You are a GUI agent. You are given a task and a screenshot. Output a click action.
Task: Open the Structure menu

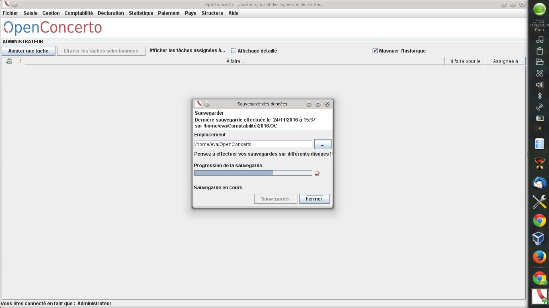click(212, 13)
